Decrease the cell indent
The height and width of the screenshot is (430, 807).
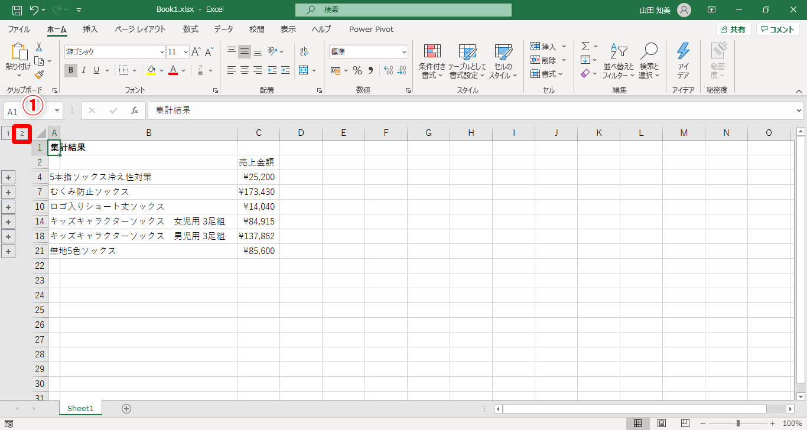272,70
